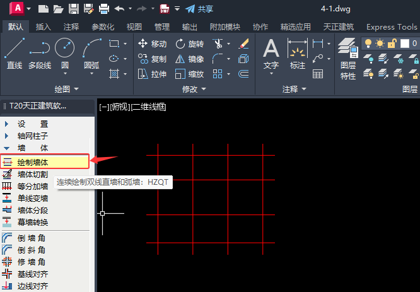Open the Arc tool dropdown arrow
The image size is (420, 292).
tap(92, 73)
